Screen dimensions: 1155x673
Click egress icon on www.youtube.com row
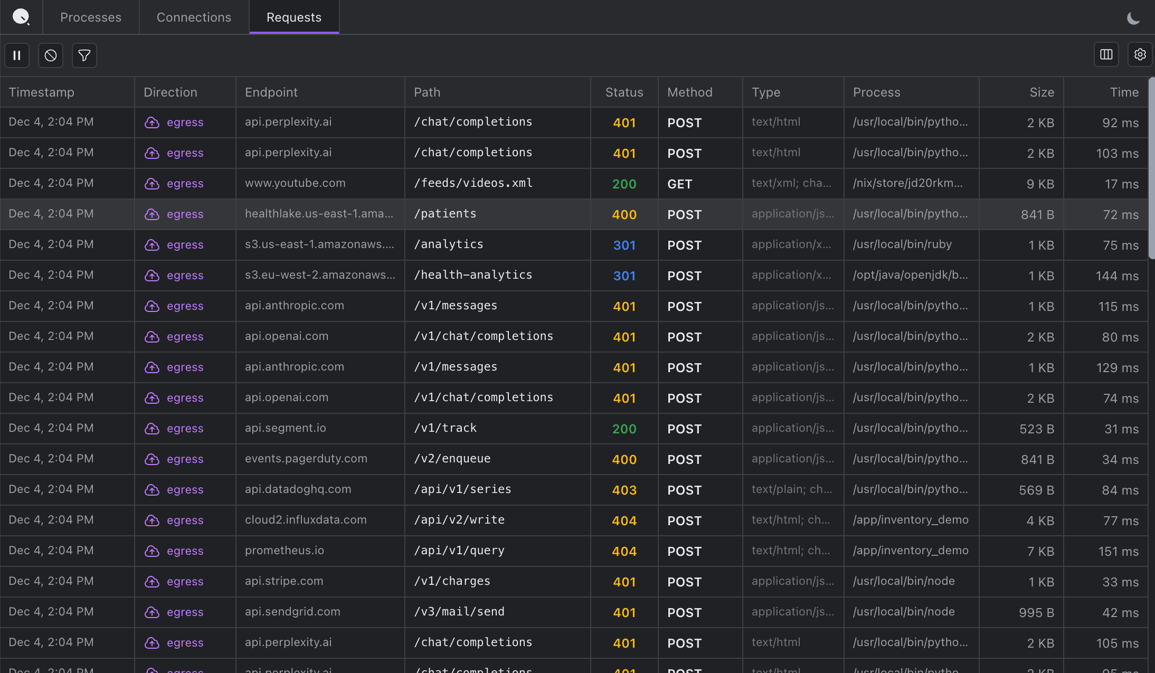(152, 184)
